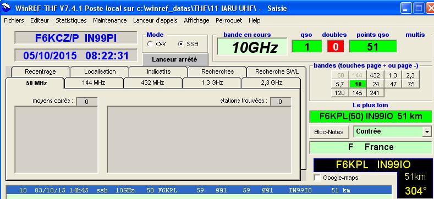Viewport: 434px width, 199px height.
Task: Open the Statistiques menu
Action: click(x=71, y=20)
